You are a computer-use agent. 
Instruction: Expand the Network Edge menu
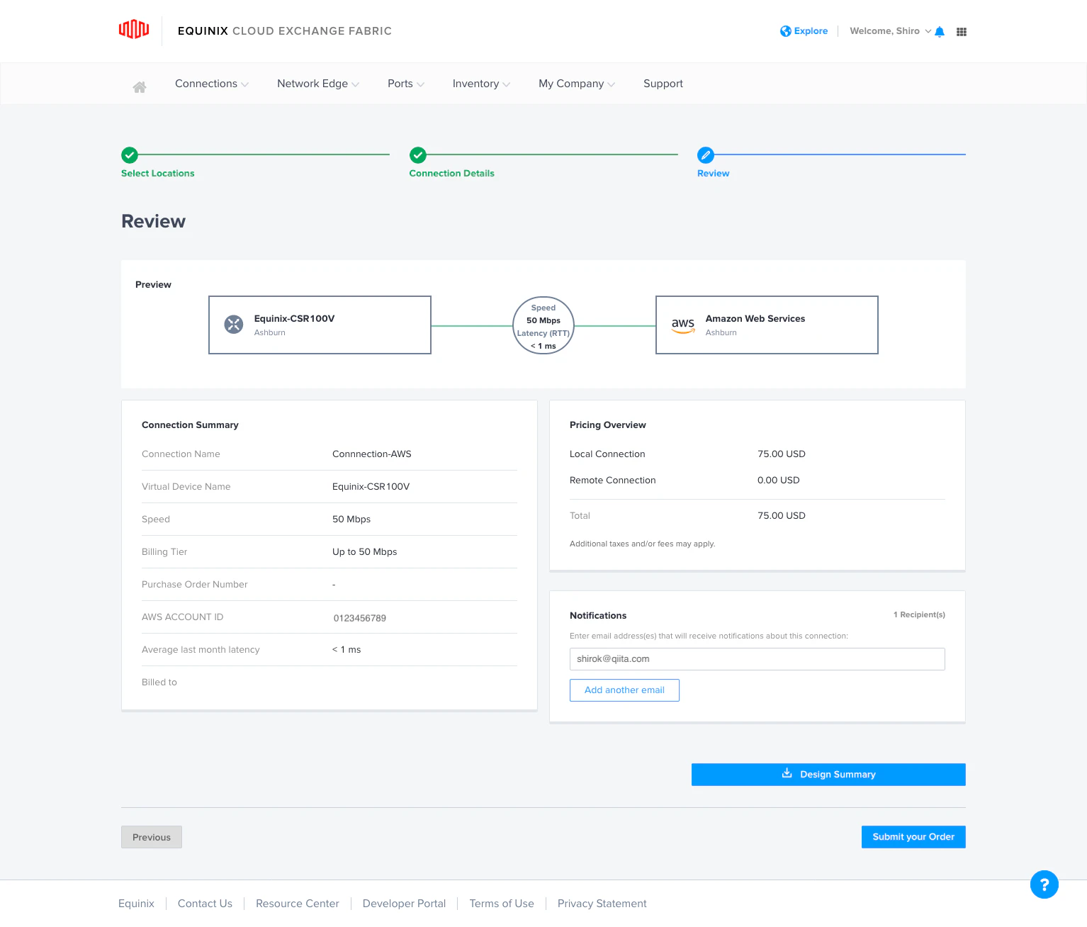[318, 84]
